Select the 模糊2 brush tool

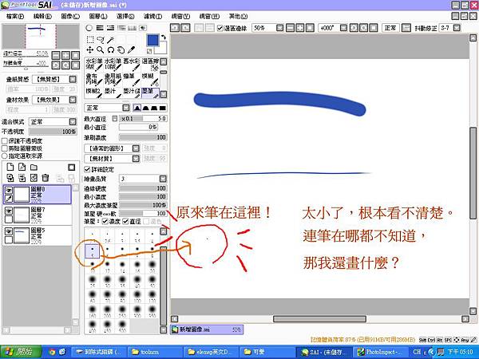click(94, 93)
